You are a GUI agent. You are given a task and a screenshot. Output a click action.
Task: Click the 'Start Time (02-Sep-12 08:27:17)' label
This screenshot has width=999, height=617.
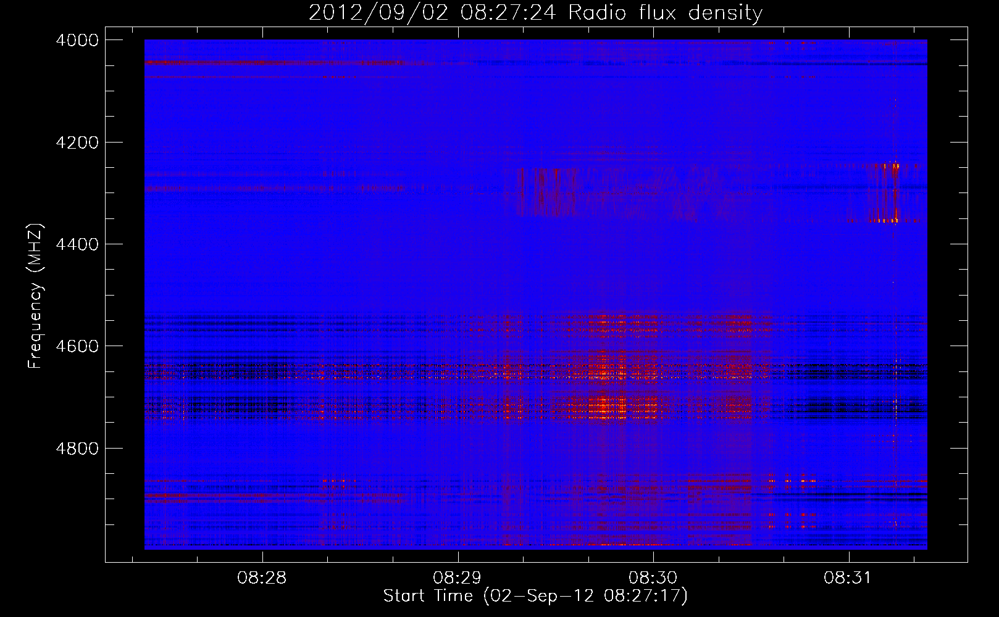[x=535, y=596]
